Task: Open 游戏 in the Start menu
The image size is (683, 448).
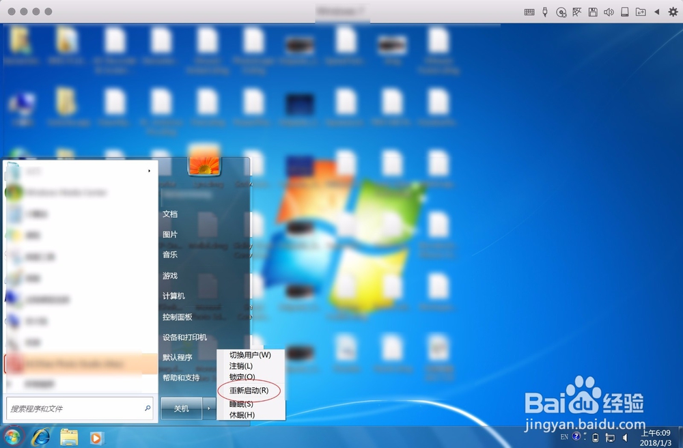Action: tap(170, 276)
